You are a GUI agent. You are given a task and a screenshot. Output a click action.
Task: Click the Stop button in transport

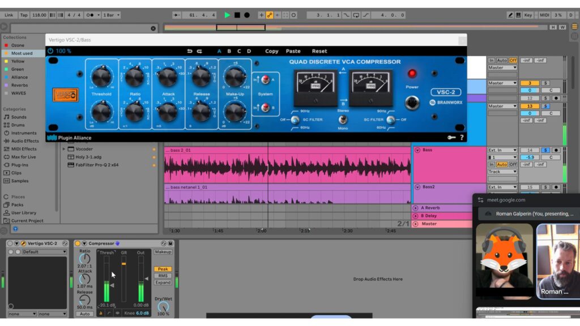click(237, 15)
